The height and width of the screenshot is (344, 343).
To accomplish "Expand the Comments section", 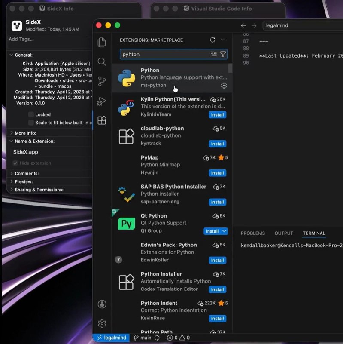I will coord(12,173).
